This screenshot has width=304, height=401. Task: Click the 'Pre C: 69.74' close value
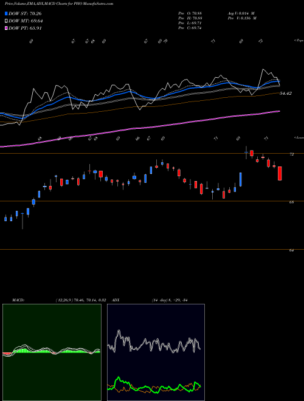tap(190, 28)
